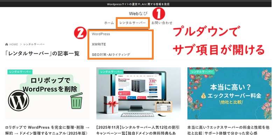Open article ロリポップで WordPress を完全に整理・削除

tap(47, 130)
